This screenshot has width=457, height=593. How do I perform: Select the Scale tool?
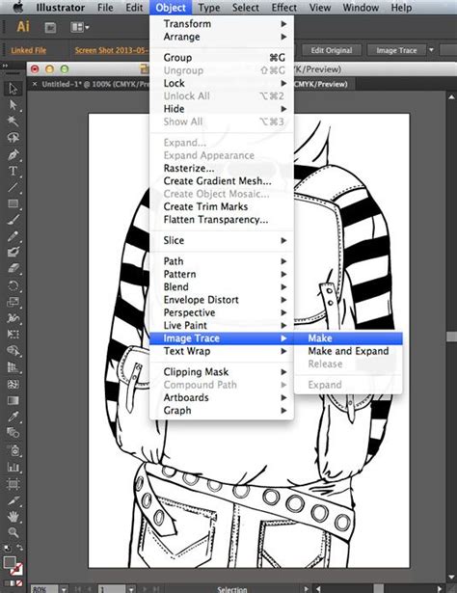[x=13, y=302]
